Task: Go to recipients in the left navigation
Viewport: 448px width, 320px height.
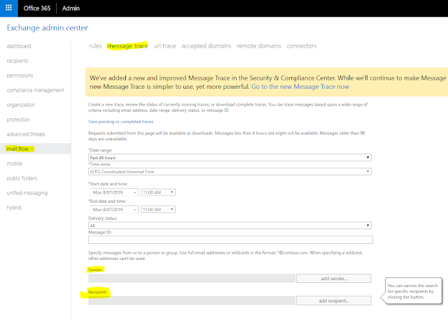Action: coord(17,61)
